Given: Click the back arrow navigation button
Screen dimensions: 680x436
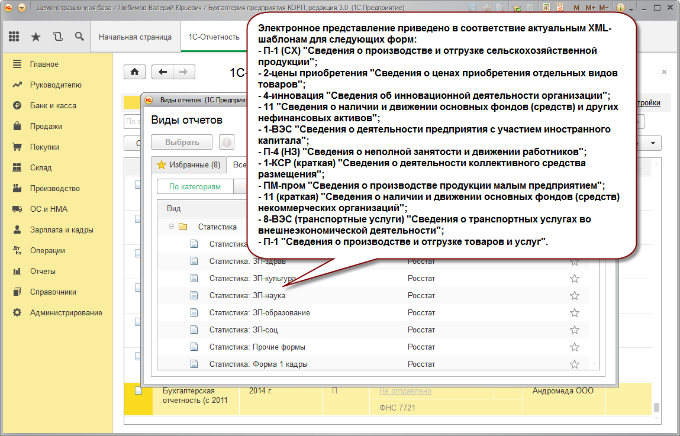Looking at the screenshot, I should coord(163,72).
